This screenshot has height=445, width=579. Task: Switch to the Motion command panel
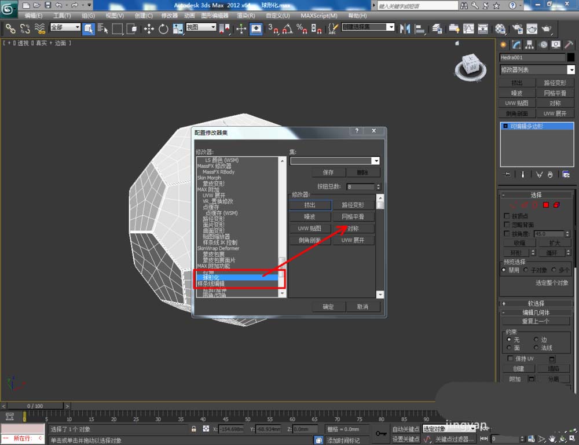pyautogui.click(x=543, y=45)
